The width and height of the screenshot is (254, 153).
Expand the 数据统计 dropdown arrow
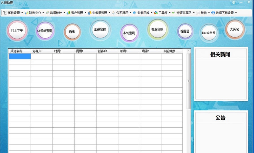pos(64,13)
